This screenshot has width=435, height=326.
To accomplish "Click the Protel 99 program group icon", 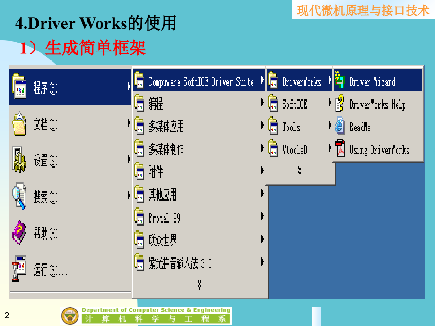I will (x=139, y=216).
